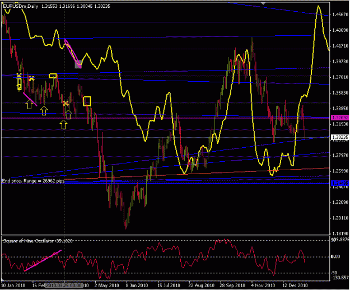Screen dimensions: 350x290
Task: Click the gray chart shift triangle marker
Action: pos(263,3)
